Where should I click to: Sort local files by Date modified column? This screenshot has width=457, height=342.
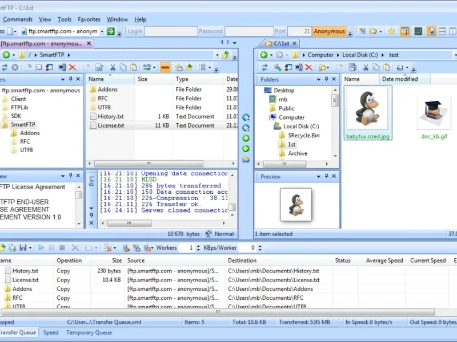[x=404, y=79]
